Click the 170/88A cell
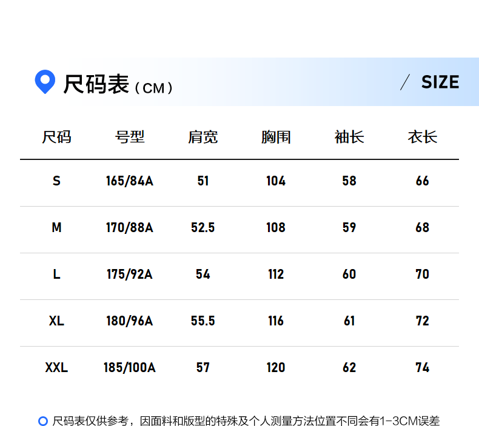479x426 pixels. 130,227
